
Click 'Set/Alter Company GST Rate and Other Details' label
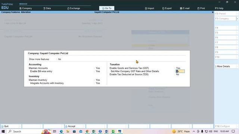[135, 71]
